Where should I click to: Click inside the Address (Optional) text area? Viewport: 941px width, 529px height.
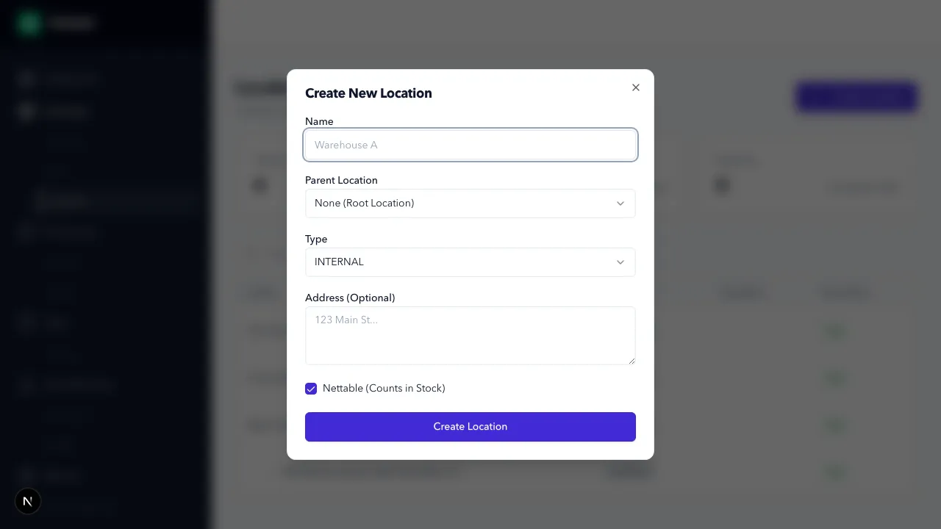470,335
